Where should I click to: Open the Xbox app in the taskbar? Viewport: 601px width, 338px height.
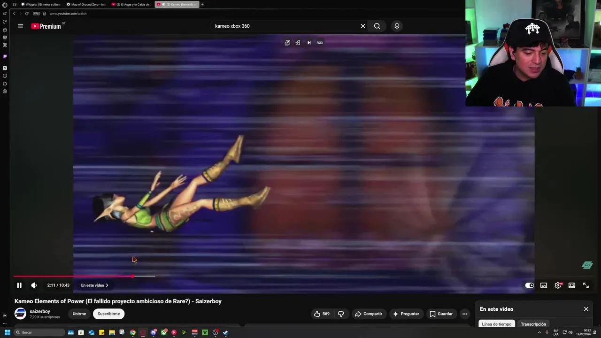click(x=164, y=332)
